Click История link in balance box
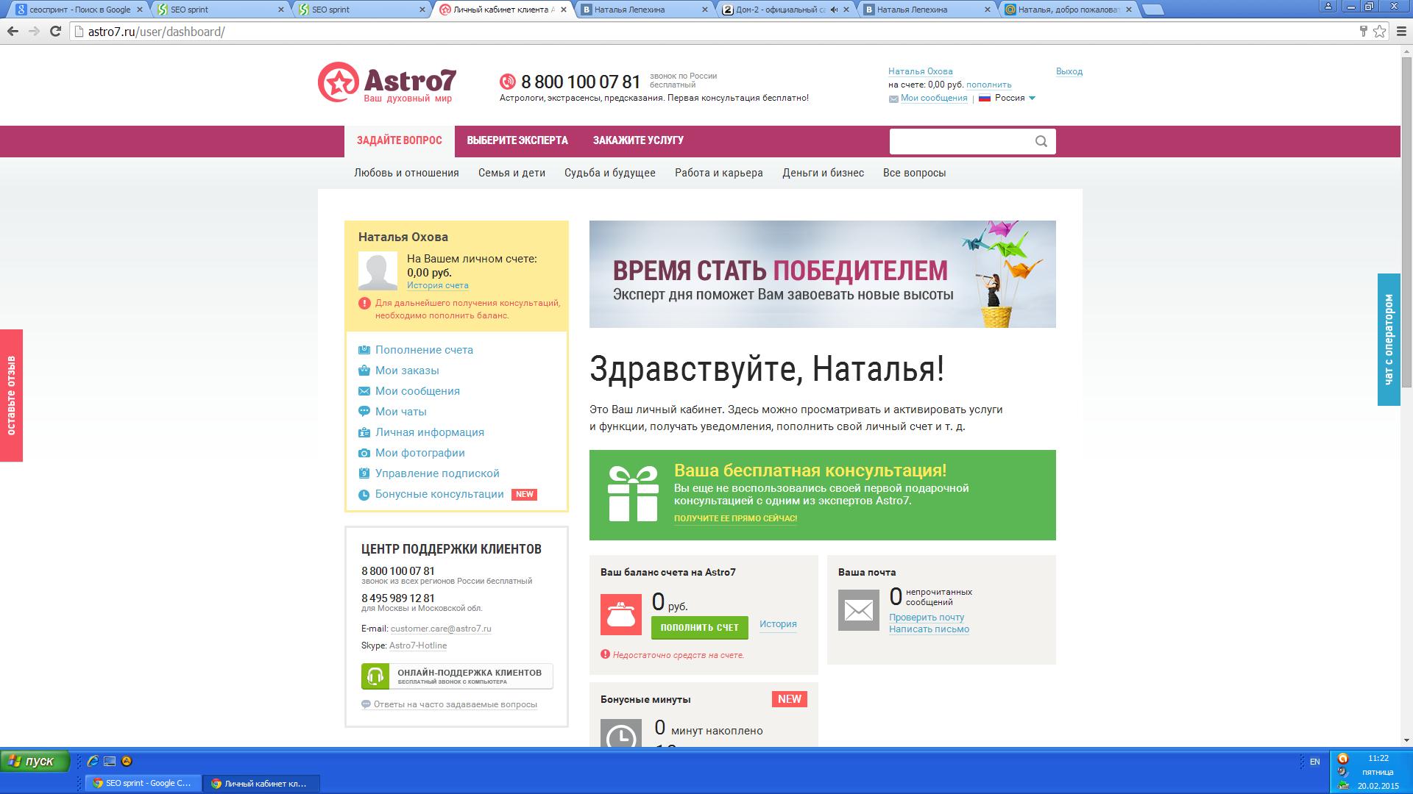This screenshot has width=1413, height=794. tap(778, 624)
